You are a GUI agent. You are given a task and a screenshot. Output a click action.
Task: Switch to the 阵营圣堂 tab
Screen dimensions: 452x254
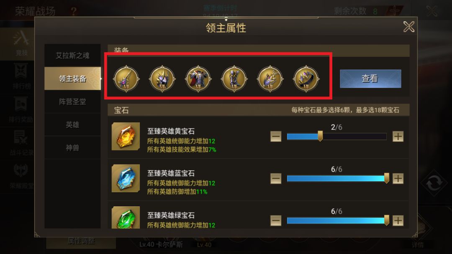click(72, 102)
